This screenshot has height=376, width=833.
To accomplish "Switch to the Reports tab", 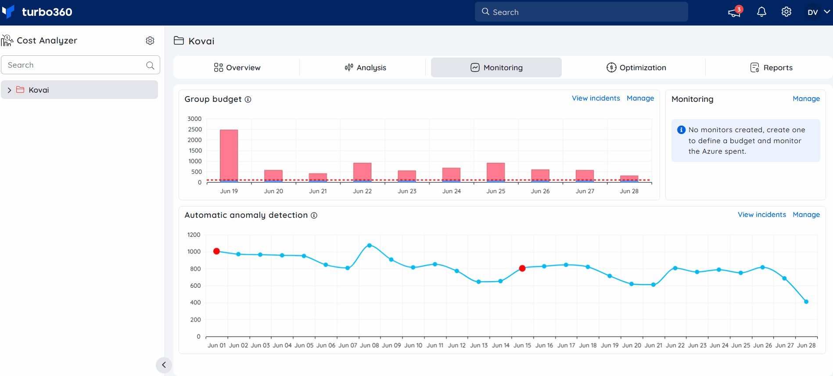I will point(771,68).
